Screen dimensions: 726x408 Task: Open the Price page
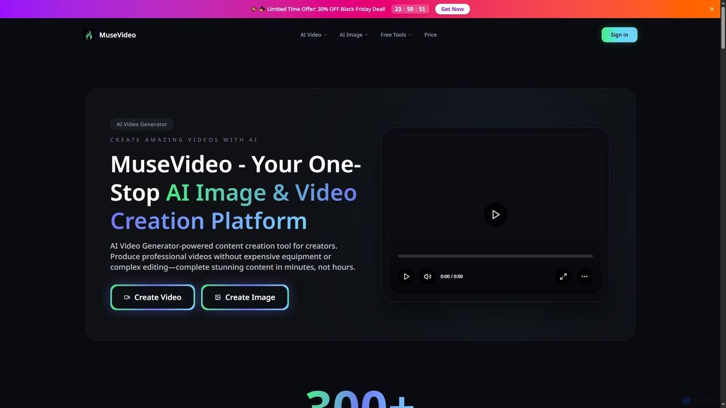(430, 35)
